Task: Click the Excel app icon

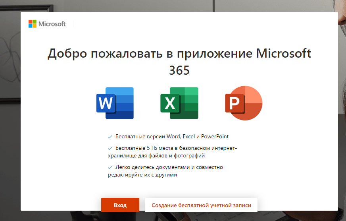Action: pyautogui.click(x=179, y=103)
